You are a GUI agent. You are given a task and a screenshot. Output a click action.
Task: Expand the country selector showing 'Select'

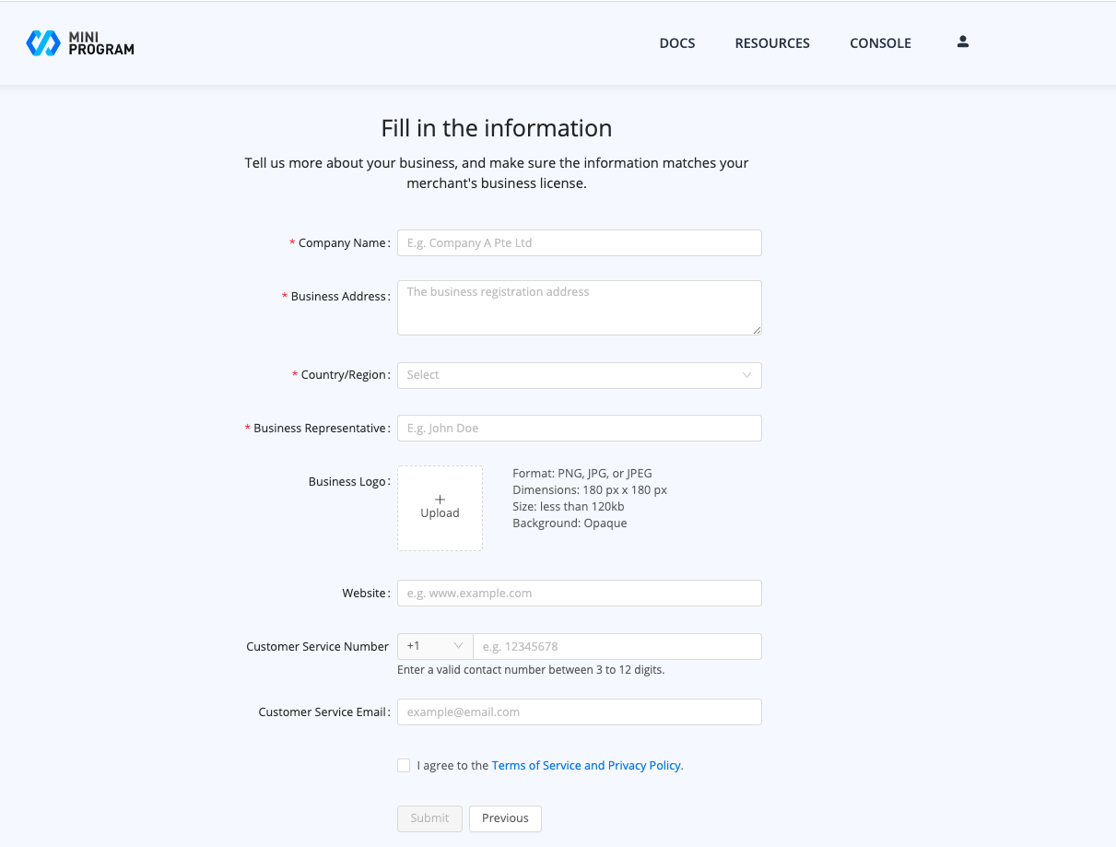[x=579, y=375]
